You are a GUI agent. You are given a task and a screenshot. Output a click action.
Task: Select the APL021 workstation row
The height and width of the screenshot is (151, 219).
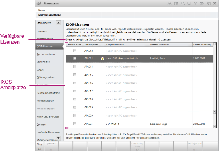tap(139, 124)
